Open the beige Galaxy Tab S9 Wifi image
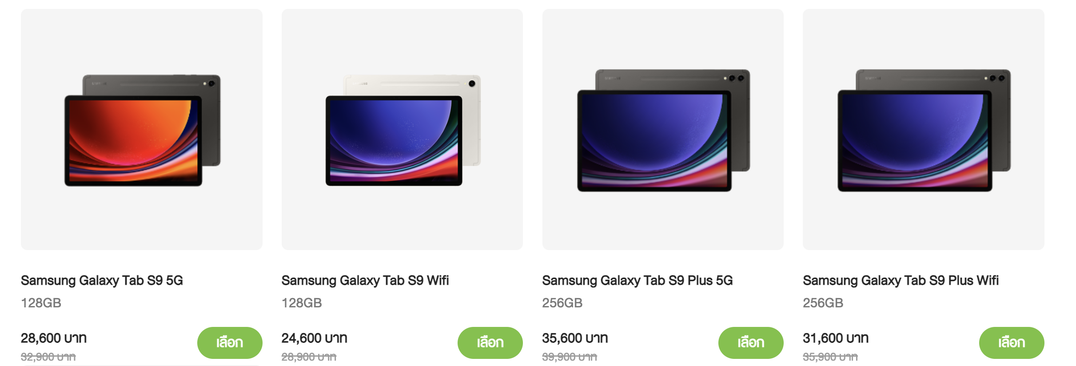The width and height of the screenshot is (1076, 366). [x=402, y=129]
